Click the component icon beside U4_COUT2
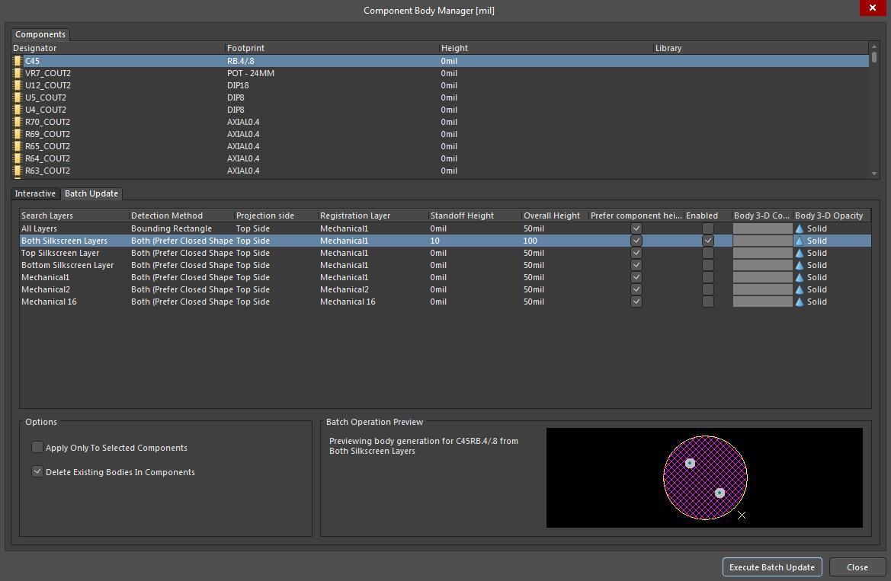 click(x=18, y=110)
